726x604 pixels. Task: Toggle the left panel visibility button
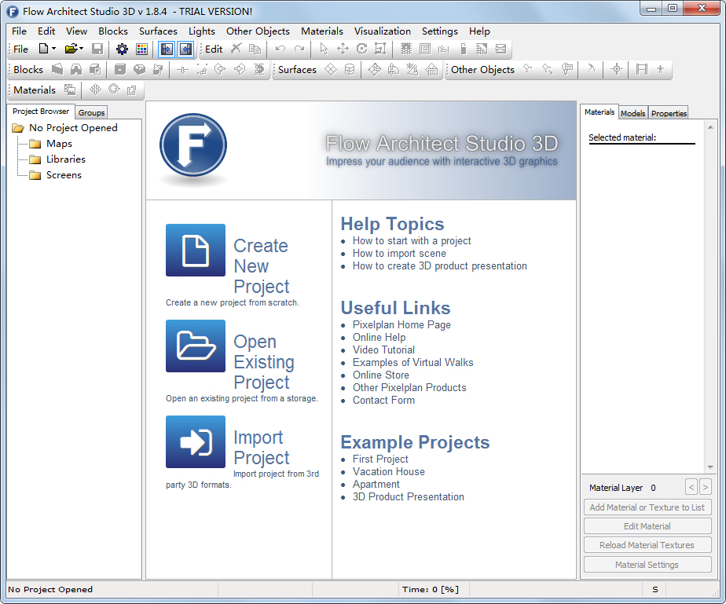(167, 49)
